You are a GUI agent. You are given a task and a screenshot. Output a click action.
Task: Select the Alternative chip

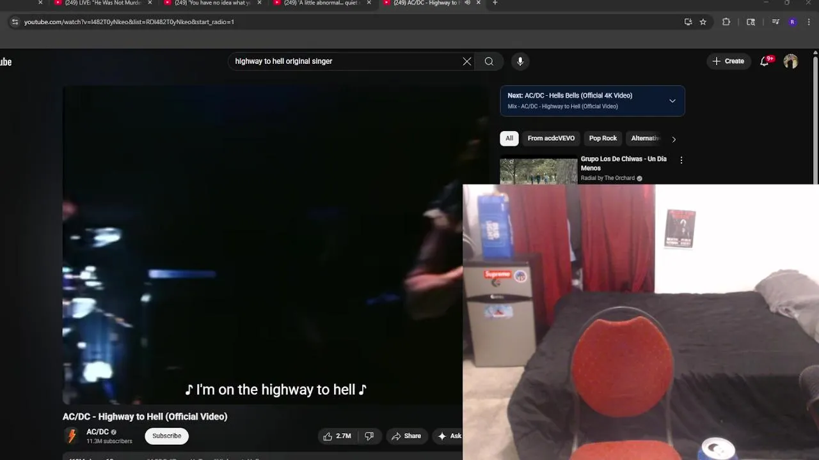point(645,139)
